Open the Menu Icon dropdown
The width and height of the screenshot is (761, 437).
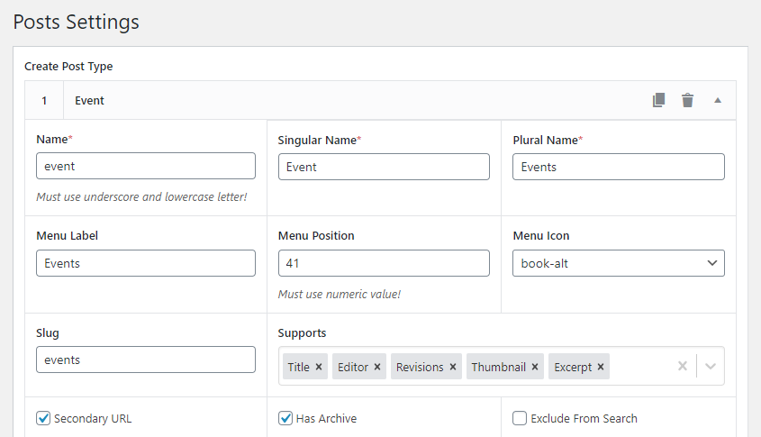(x=618, y=263)
